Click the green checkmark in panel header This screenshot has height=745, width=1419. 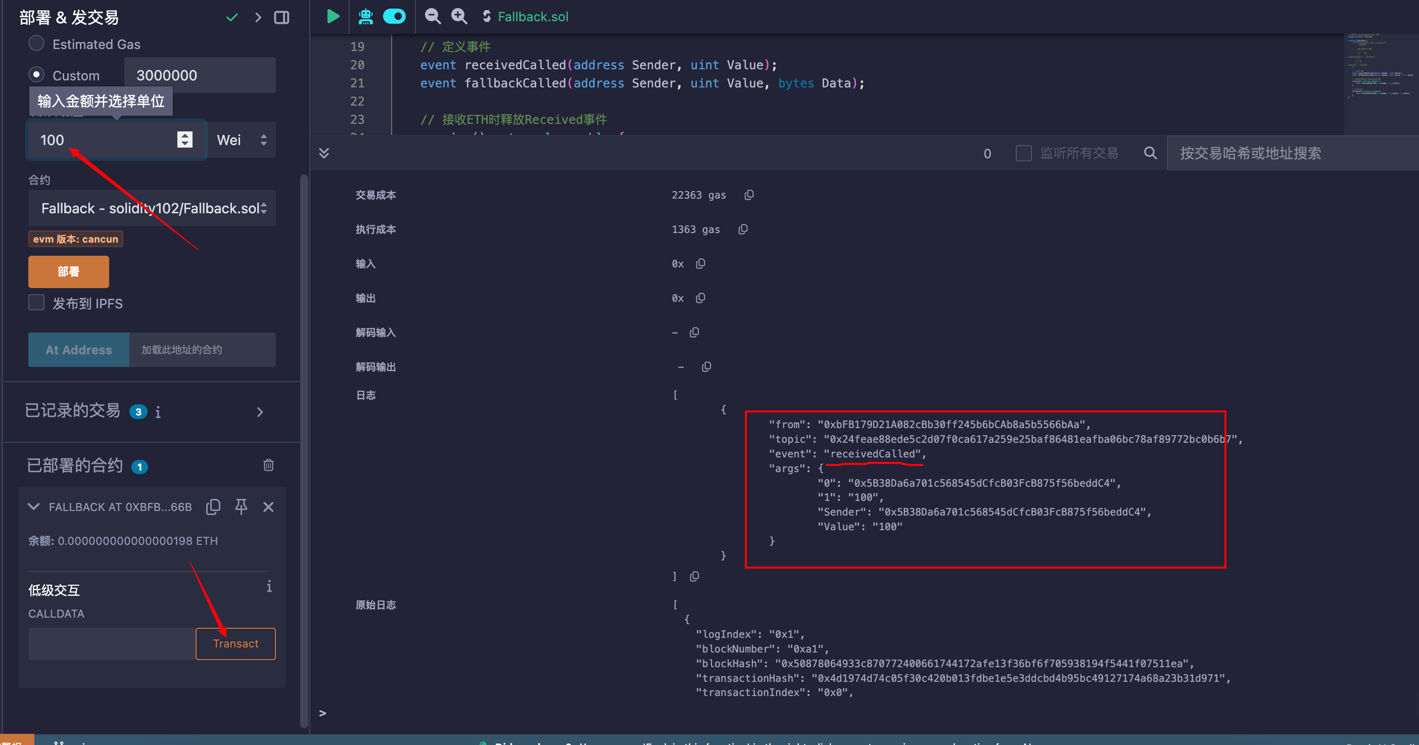click(232, 18)
